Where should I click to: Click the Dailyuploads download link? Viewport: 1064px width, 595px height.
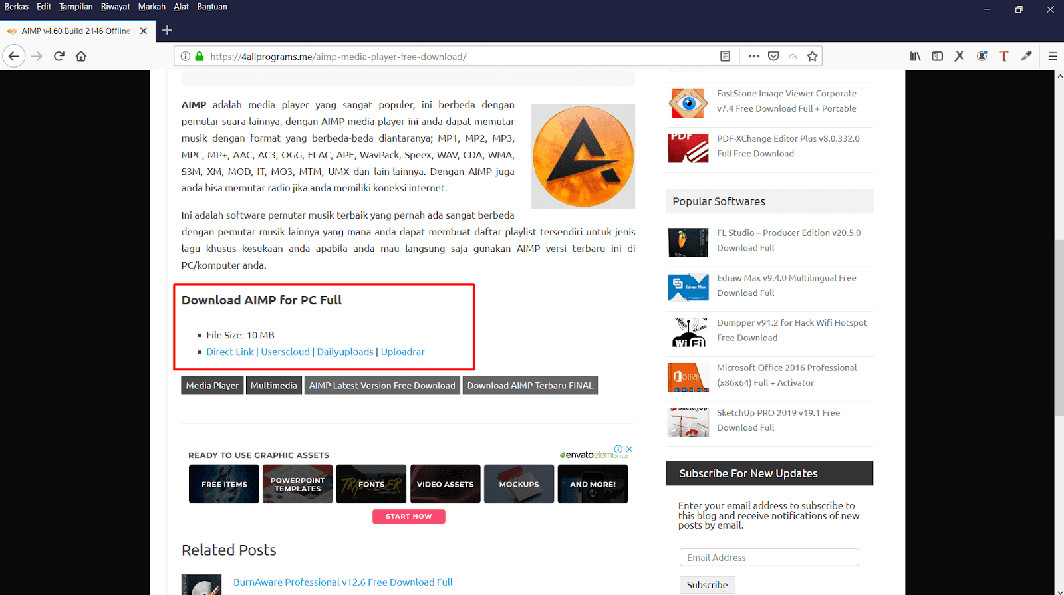(345, 352)
